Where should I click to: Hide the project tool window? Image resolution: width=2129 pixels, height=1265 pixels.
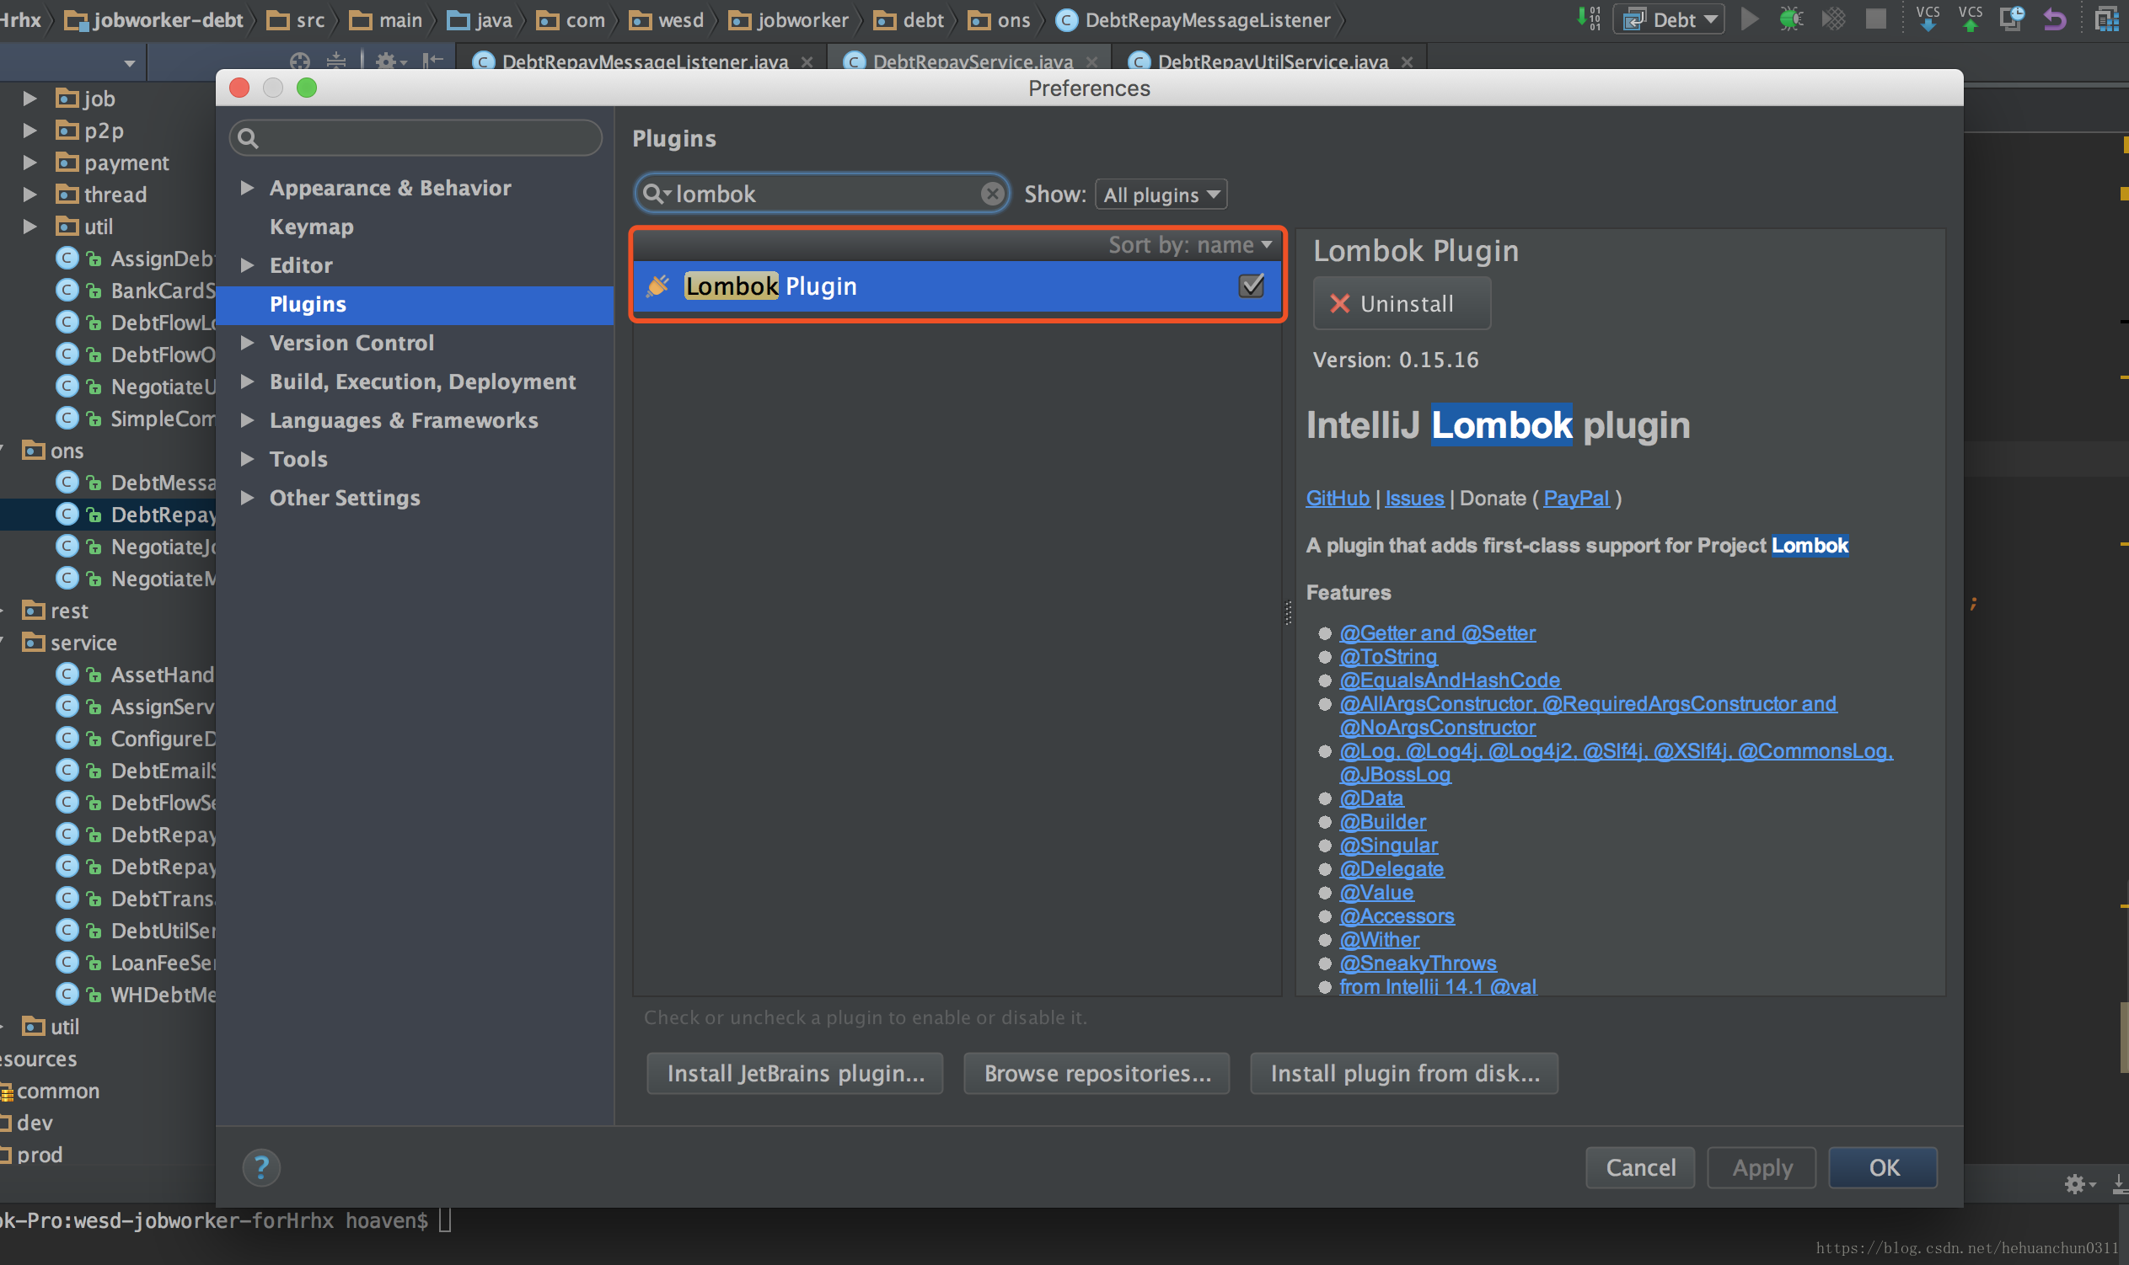pyautogui.click(x=433, y=61)
